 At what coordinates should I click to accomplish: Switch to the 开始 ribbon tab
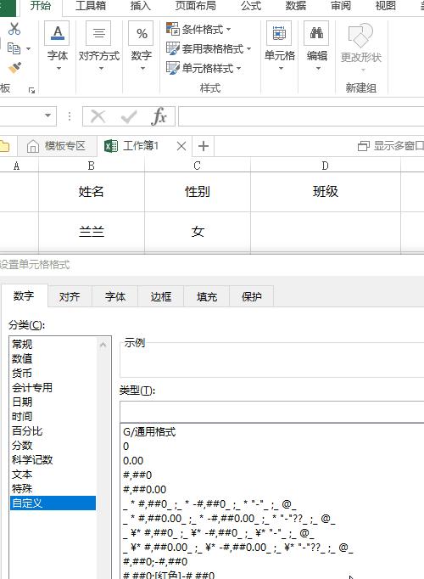pyautogui.click(x=41, y=6)
